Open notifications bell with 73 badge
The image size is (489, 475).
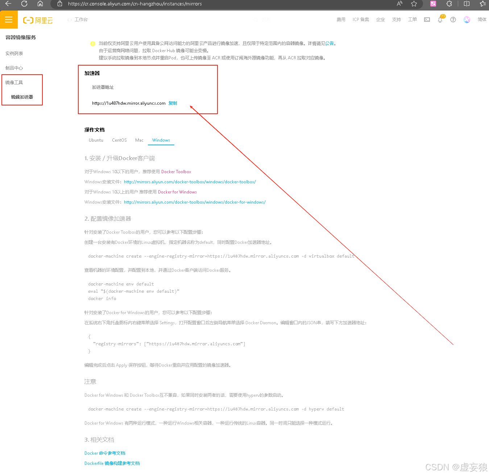pos(440,20)
